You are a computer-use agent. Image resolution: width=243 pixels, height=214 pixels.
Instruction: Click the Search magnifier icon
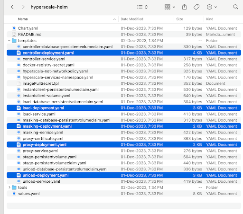[x=235, y=7]
